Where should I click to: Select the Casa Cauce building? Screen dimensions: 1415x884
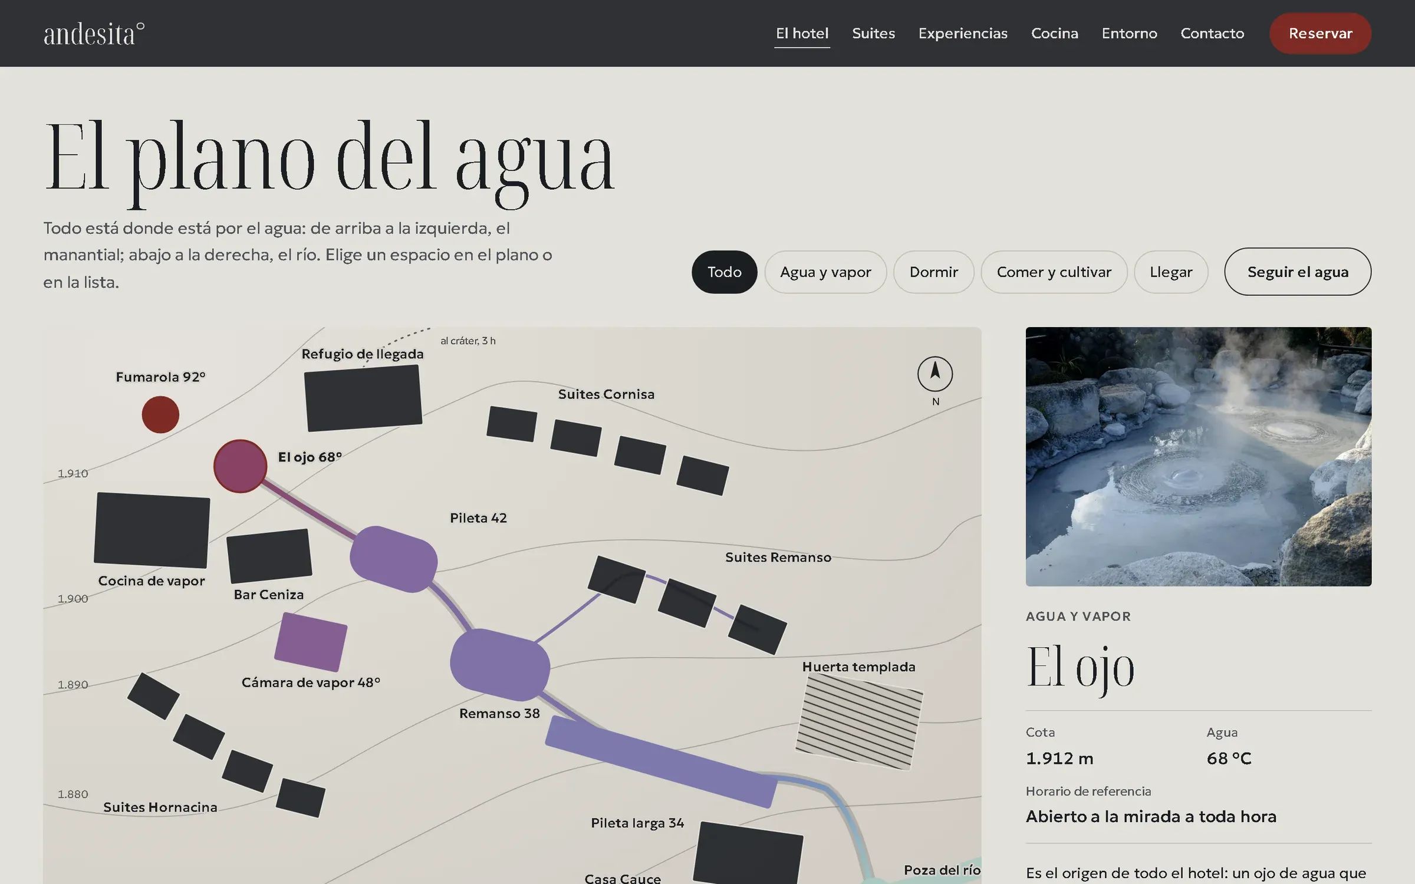click(748, 852)
